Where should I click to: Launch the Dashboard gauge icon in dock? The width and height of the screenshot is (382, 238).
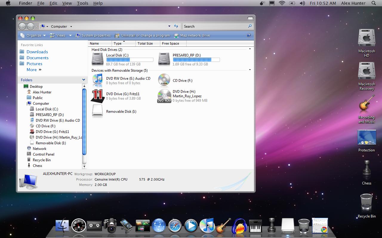(79, 226)
